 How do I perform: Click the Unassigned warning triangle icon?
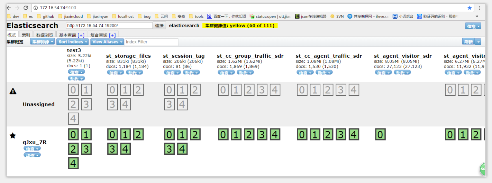(x=13, y=91)
